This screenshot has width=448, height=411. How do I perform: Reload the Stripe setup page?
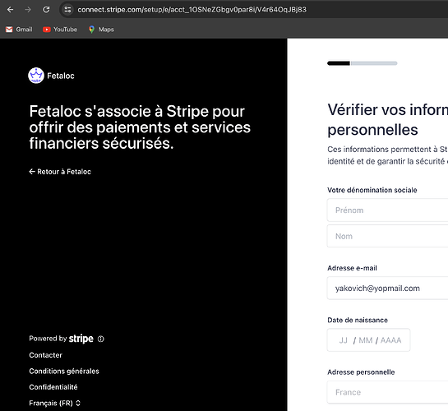pos(46,9)
